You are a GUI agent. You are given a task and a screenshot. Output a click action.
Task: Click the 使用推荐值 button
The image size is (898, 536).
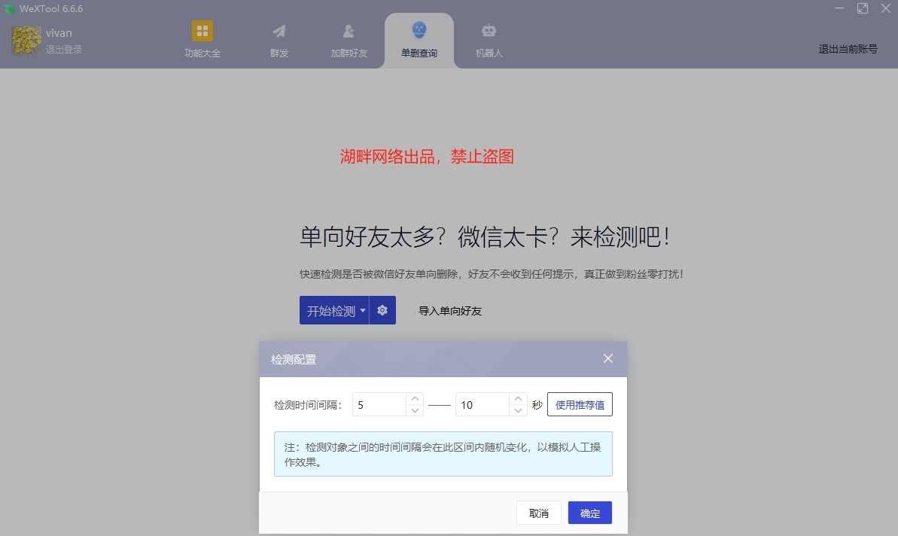(x=580, y=404)
